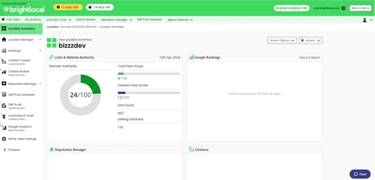Expand Location Manager submenu chevron
375x180 pixels.
click(x=40, y=40)
